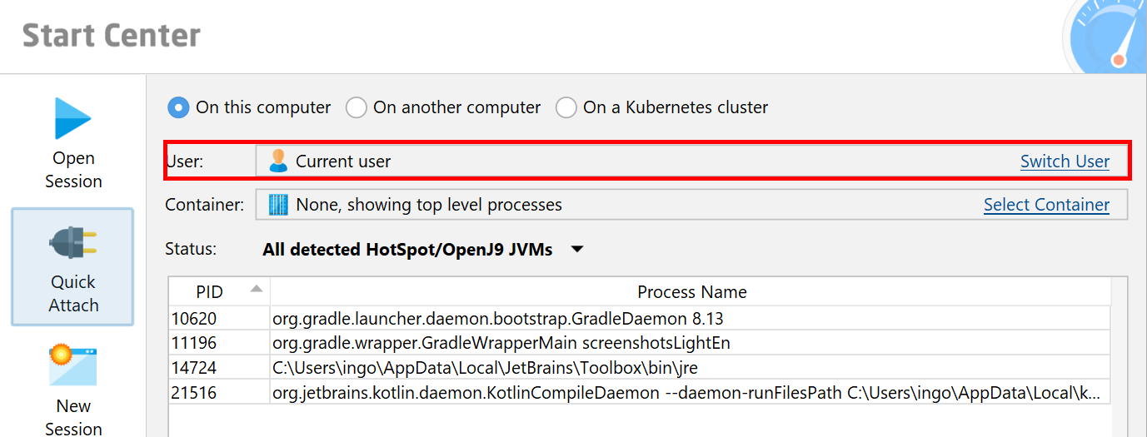Choose the On another computer option
The height and width of the screenshot is (437, 1147).
357,107
